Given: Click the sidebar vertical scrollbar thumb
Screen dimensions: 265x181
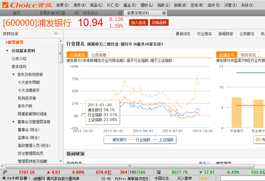Looking at the screenshot, I should pyautogui.click(x=61, y=53).
